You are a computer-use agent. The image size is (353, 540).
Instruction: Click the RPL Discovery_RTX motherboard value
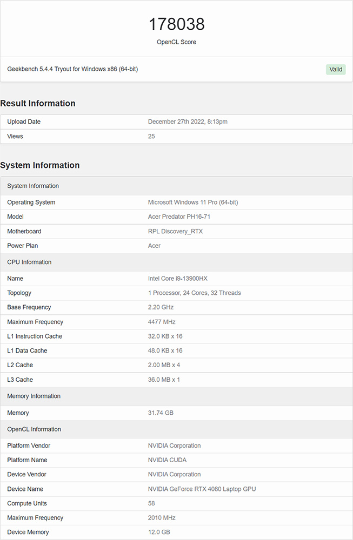point(176,232)
